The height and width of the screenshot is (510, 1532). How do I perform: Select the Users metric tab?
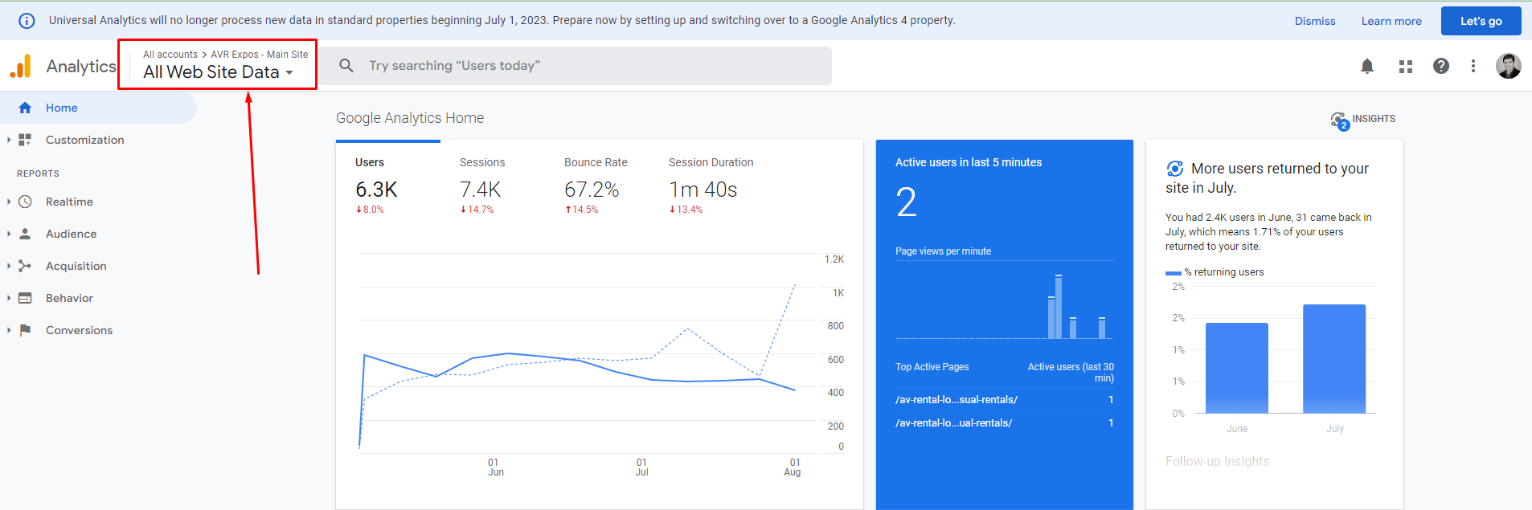(x=388, y=186)
